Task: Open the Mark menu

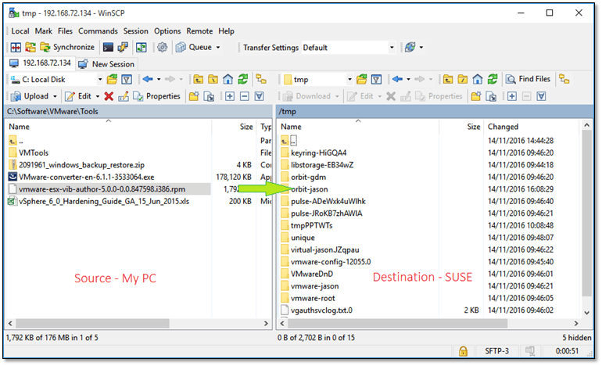Action: [x=43, y=31]
